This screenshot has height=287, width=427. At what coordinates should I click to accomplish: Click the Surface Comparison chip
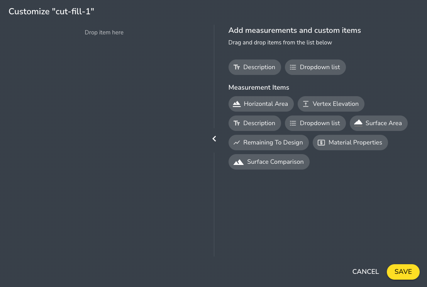pos(269,161)
